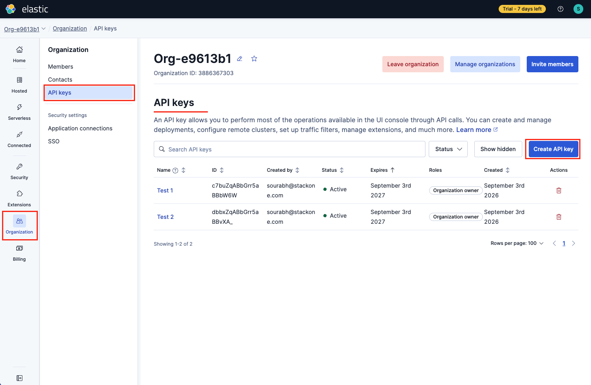Open the Members section

point(61,67)
